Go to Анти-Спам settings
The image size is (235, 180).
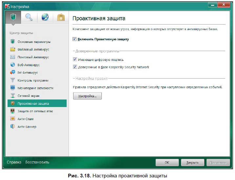coord(37,119)
